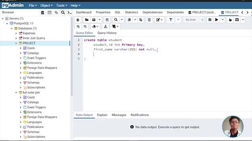Click the Open File folder icon
The image size is (252, 141).
[87, 20]
